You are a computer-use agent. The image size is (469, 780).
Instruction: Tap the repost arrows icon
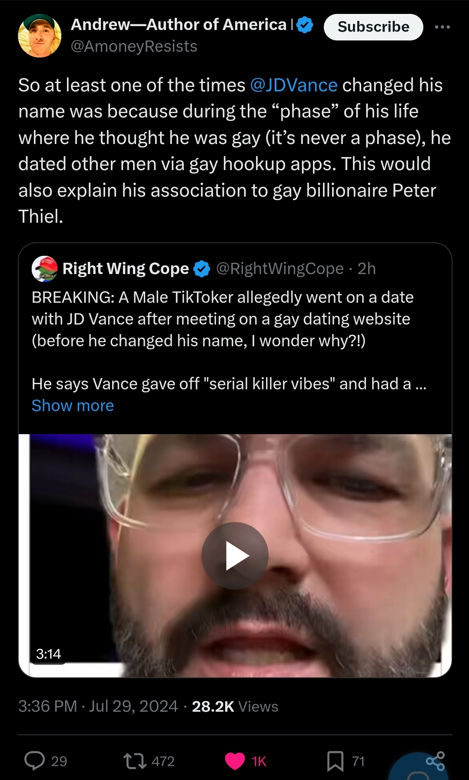tap(135, 761)
